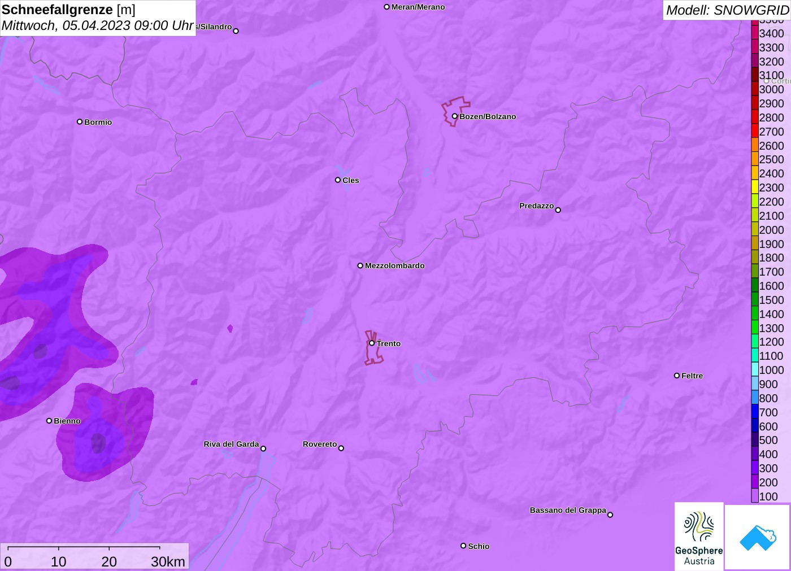Select the Mezzolombardo map marker
This screenshot has height=571, width=791.
tap(360, 265)
